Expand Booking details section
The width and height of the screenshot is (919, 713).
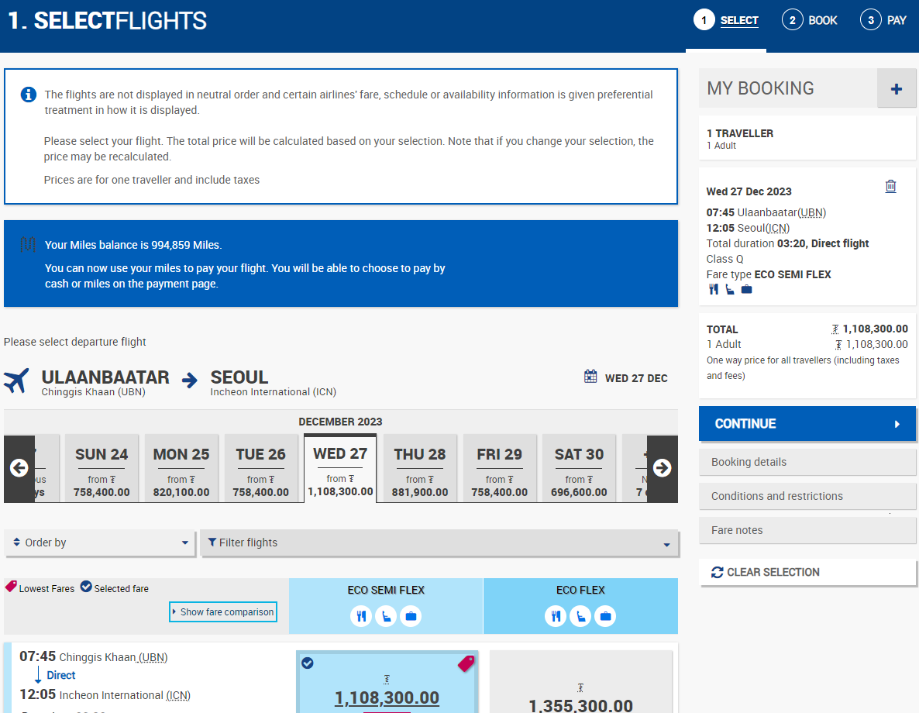tap(807, 462)
